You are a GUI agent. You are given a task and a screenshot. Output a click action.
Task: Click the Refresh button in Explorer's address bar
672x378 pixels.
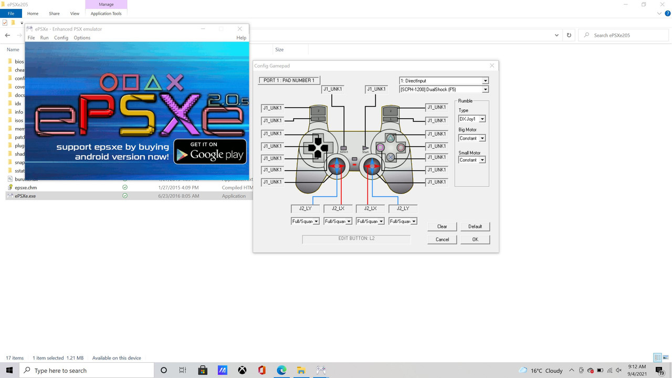coord(569,35)
